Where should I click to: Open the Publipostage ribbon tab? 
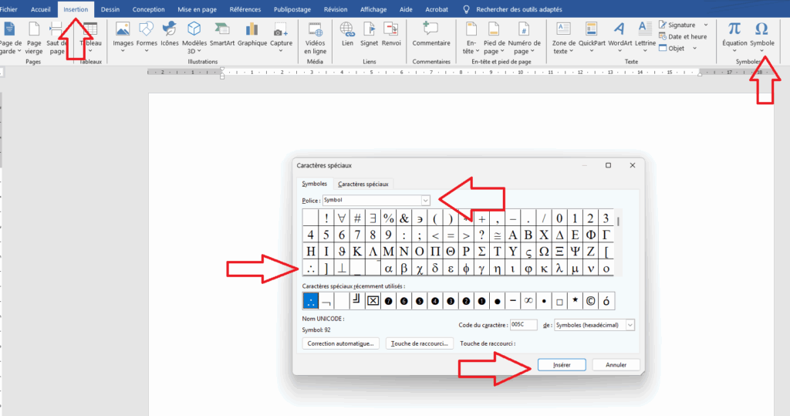[x=292, y=9]
